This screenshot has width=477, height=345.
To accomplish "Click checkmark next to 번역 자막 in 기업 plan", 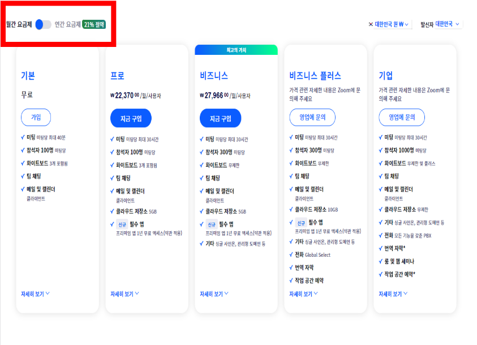I will pyautogui.click(x=379, y=248).
